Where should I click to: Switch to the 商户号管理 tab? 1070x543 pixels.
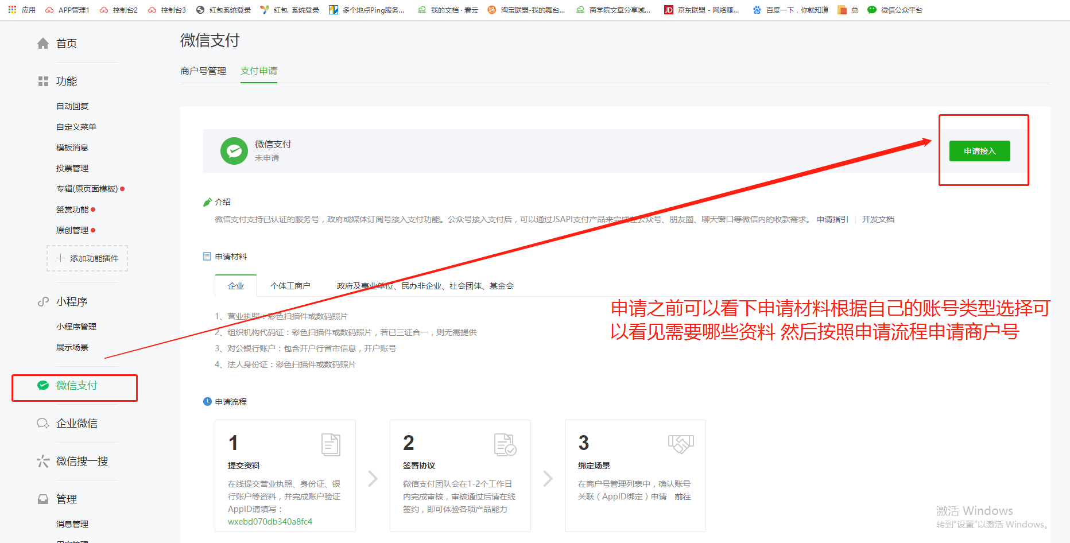click(203, 71)
